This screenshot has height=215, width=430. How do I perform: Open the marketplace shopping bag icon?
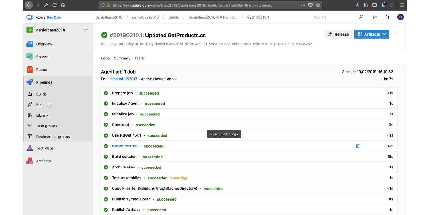pos(388,17)
